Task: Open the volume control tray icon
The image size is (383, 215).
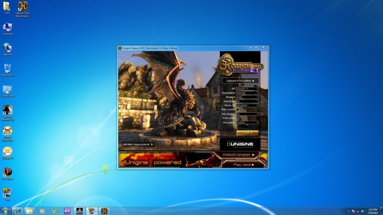Action: coord(363,211)
